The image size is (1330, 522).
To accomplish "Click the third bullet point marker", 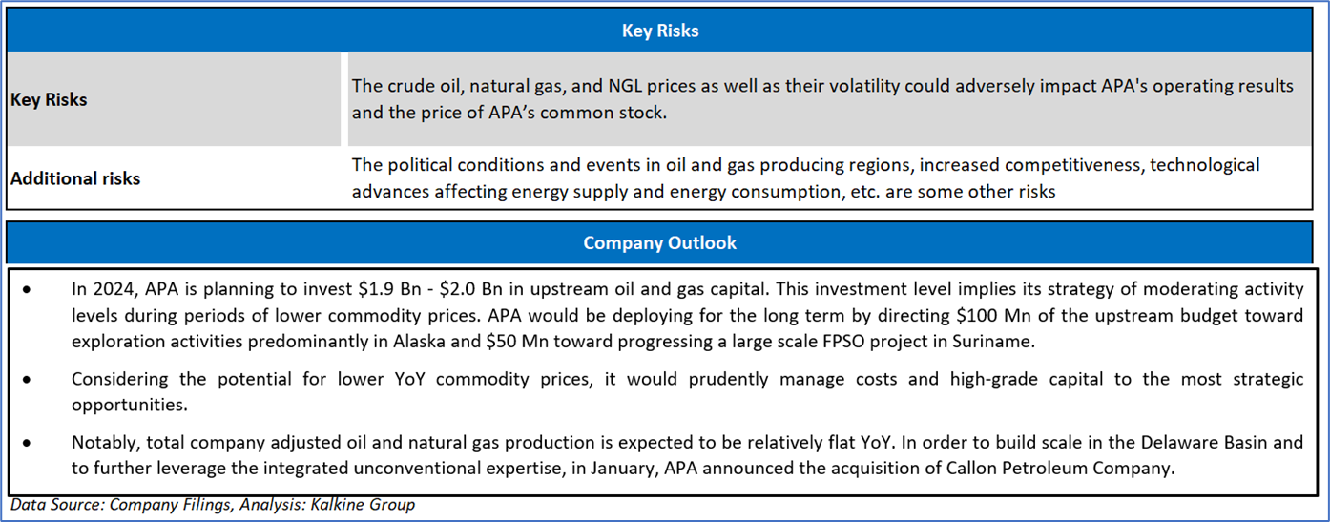I will (x=26, y=444).
